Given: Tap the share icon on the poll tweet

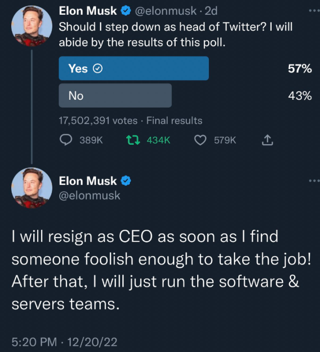Looking at the screenshot, I should 267,141.
